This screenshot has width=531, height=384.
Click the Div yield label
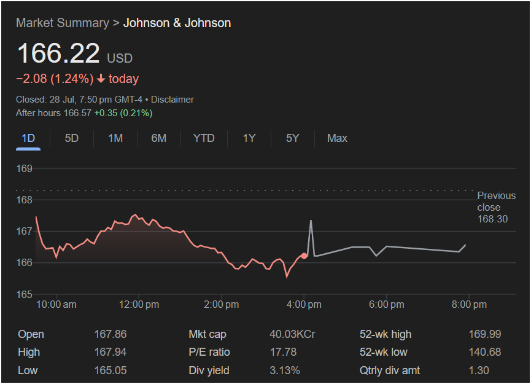pos(209,370)
